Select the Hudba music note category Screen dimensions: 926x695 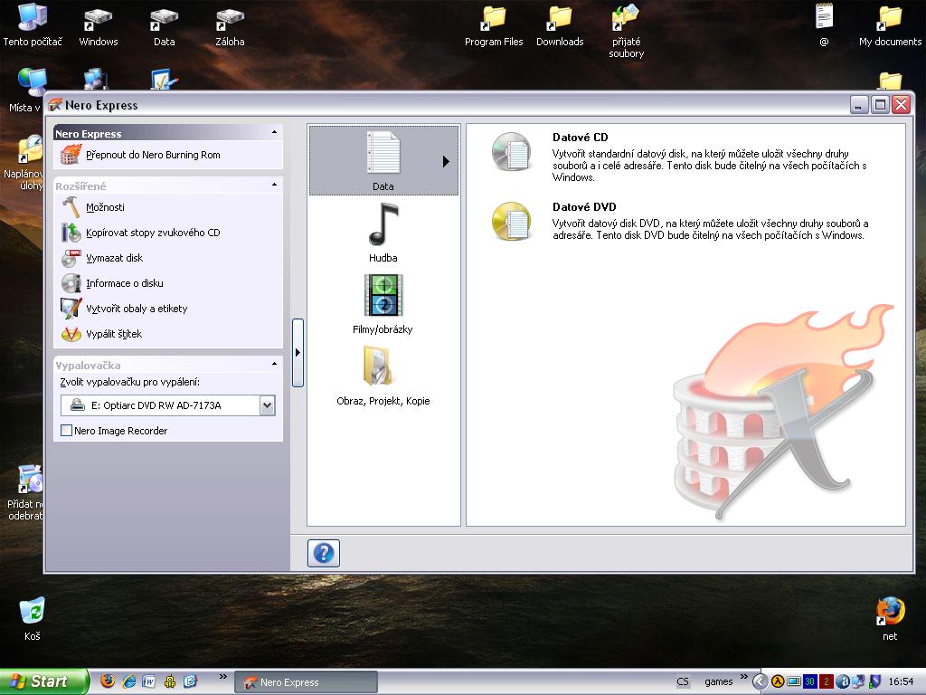pos(383,233)
